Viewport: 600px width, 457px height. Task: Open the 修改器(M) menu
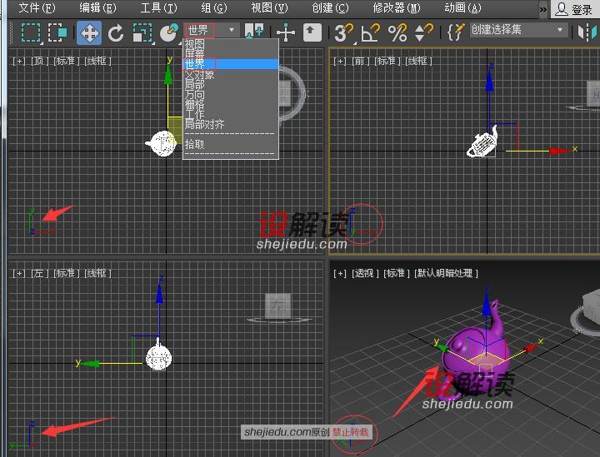[x=397, y=8]
